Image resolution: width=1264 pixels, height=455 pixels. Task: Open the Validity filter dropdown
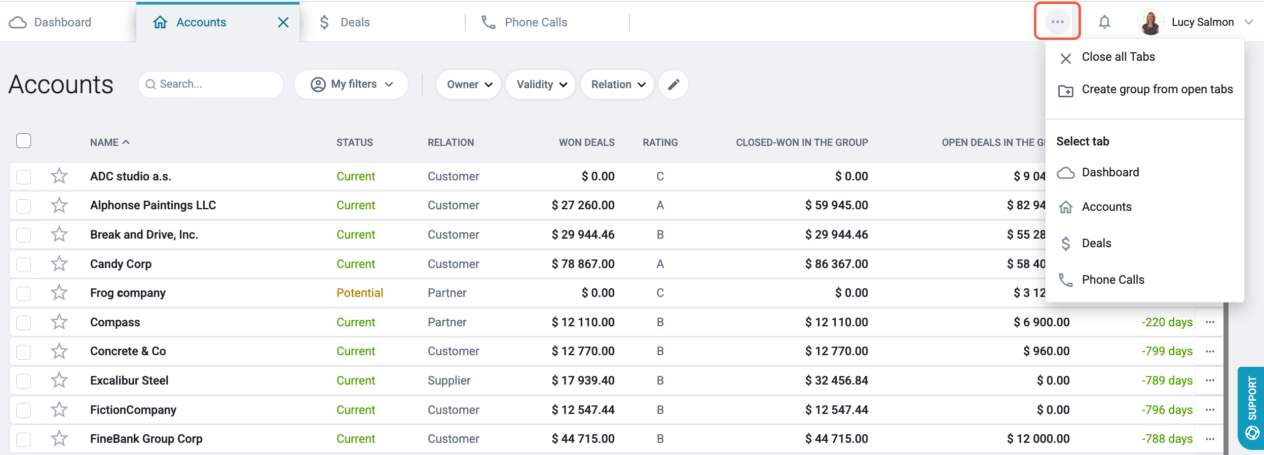(540, 84)
